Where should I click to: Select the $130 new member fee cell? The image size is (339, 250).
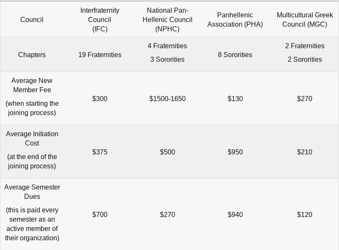(x=235, y=99)
